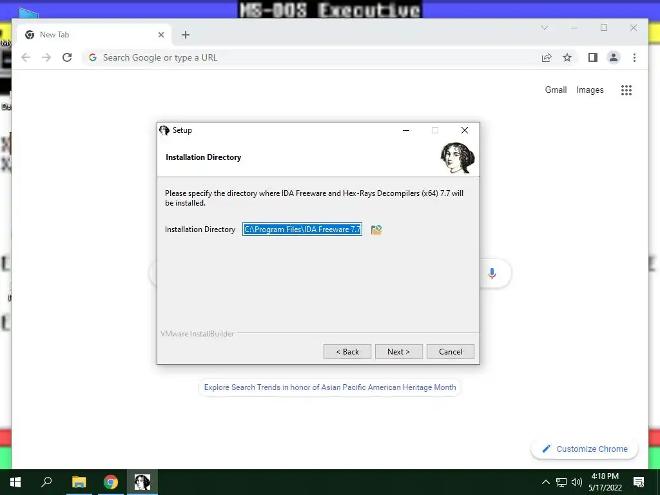Image resolution: width=660 pixels, height=495 pixels.
Task: Click the IDA portrait logo in Setup header
Action: (458, 158)
